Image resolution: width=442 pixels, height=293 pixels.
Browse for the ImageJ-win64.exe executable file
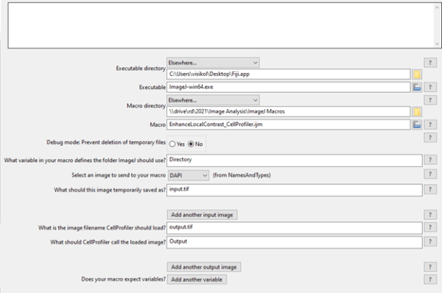pyautogui.click(x=417, y=88)
